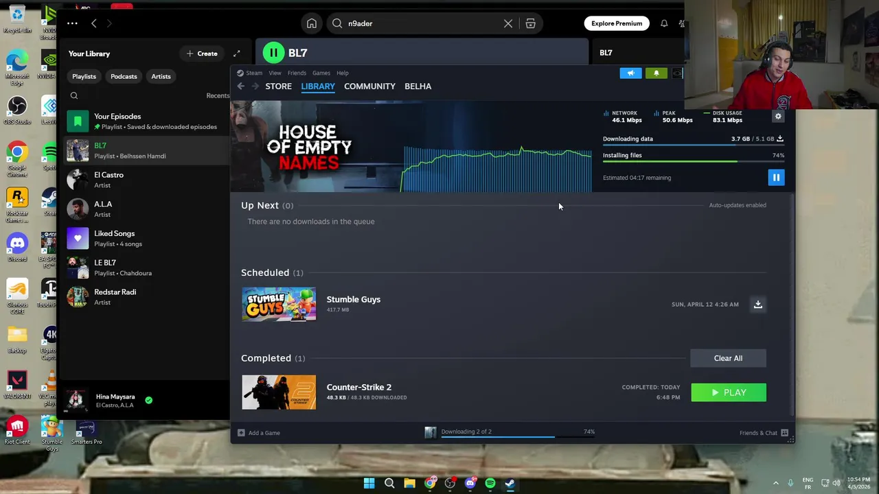
Task: Go to Spotify Home icon
Action: pyautogui.click(x=312, y=23)
